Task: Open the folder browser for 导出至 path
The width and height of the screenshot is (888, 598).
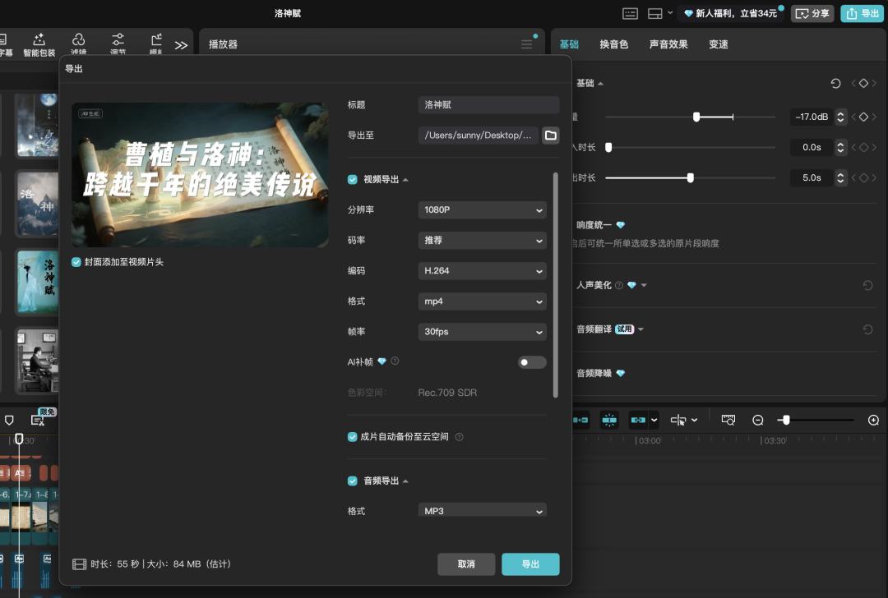Action: pos(550,136)
